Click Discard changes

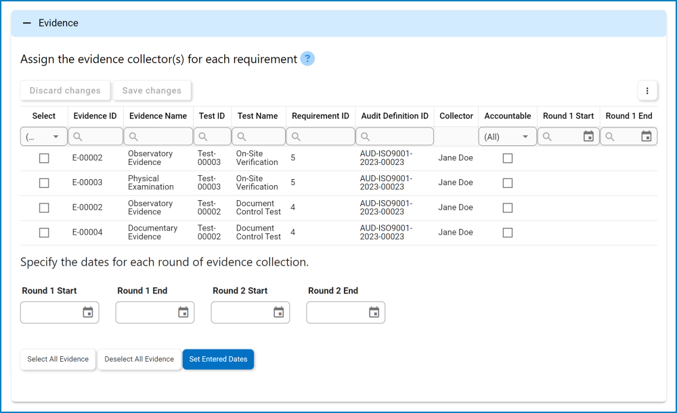(x=65, y=90)
